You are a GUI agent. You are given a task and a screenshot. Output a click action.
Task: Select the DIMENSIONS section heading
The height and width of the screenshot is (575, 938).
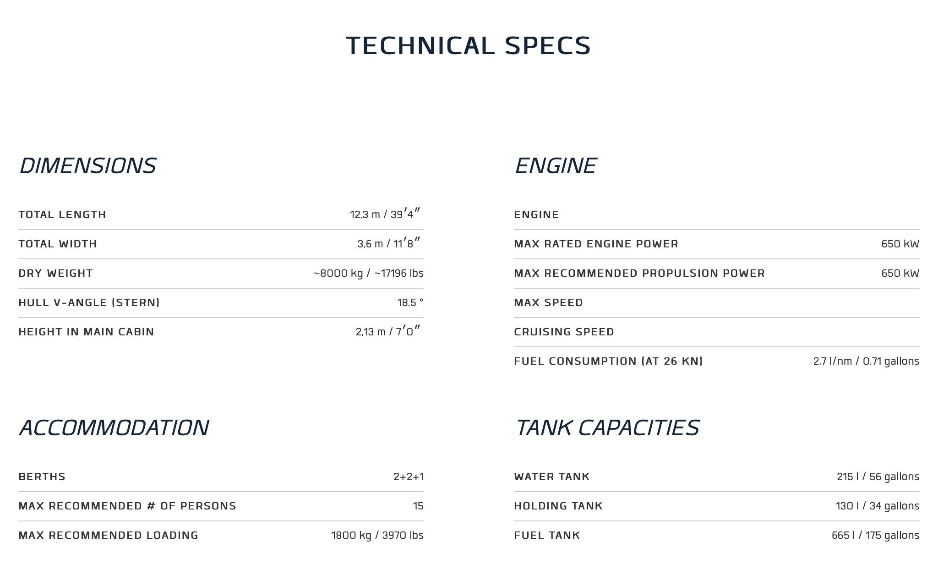[x=87, y=166]
